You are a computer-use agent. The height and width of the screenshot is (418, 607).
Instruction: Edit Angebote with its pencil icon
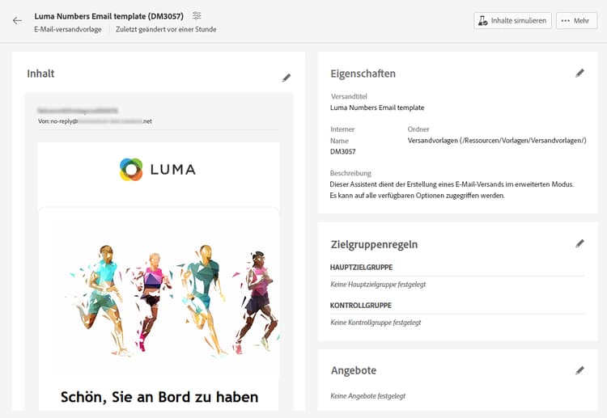click(579, 370)
